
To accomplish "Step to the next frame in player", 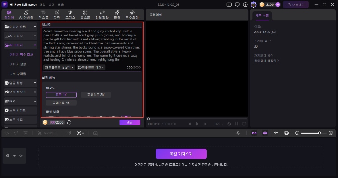I will (205, 124).
